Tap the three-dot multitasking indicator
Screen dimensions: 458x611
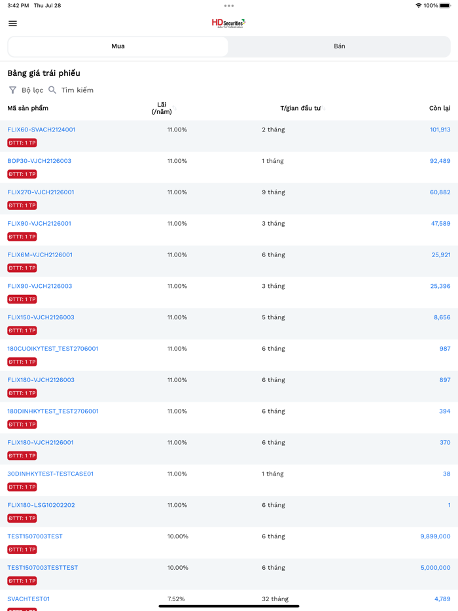[x=229, y=6]
